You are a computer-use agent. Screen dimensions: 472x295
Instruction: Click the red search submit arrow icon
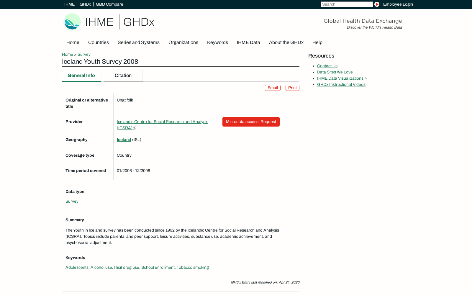point(377,4)
